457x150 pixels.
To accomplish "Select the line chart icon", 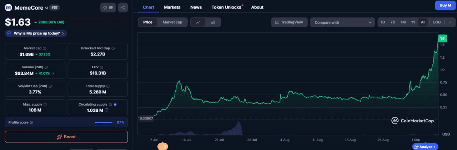I will click(198, 22).
